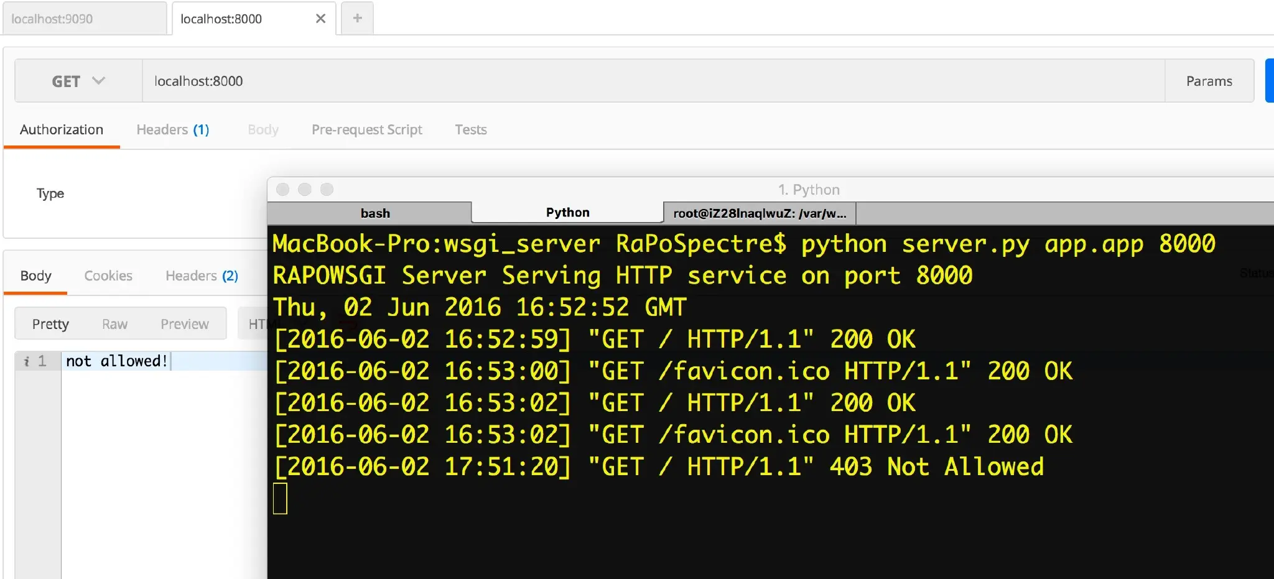Image resolution: width=1274 pixels, height=579 pixels.
Task: Click the '1. Python' terminal window title
Action: click(809, 190)
